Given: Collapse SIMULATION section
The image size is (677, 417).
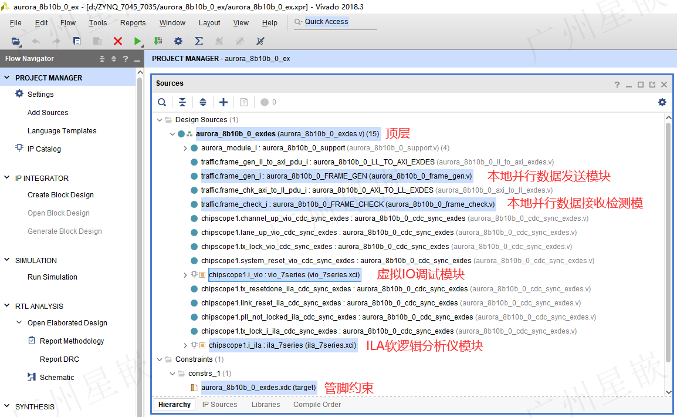Looking at the screenshot, I should click(7, 260).
